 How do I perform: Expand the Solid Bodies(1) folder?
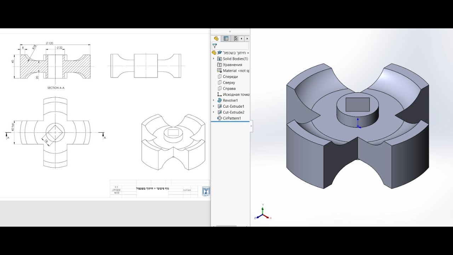tap(213, 59)
